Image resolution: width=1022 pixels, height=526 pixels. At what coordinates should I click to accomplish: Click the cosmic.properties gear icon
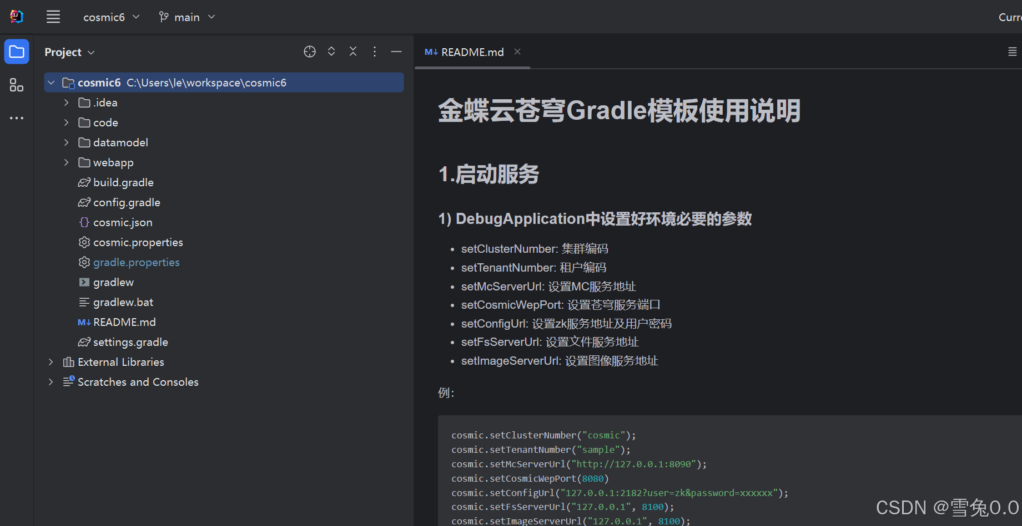click(84, 242)
